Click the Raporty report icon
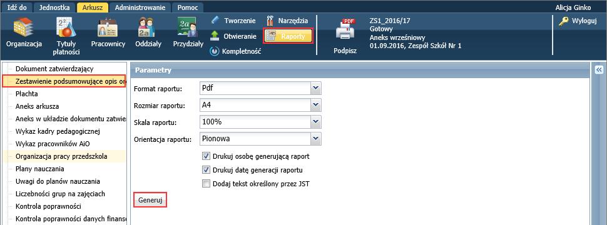The width and height of the screenshot is (607, 225). click(271, 36)
